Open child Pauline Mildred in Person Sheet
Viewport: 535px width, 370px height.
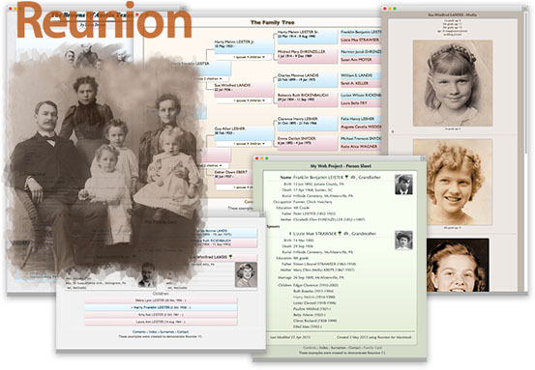[312, 309]
